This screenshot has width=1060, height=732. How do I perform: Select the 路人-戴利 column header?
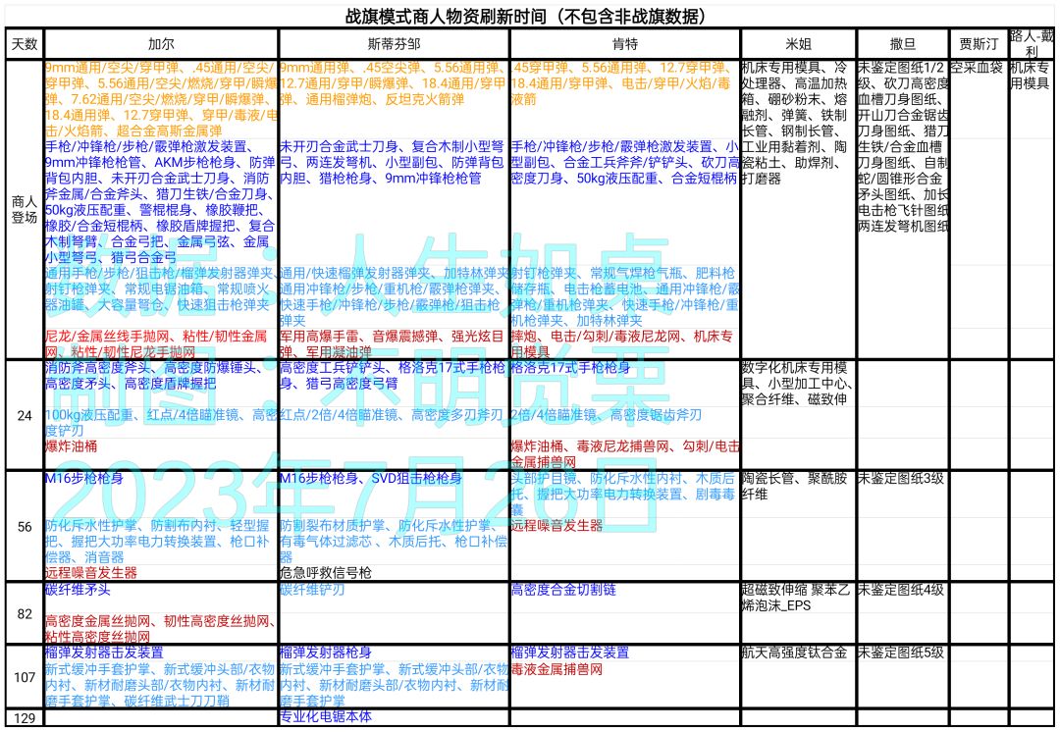pos(1032,43)
